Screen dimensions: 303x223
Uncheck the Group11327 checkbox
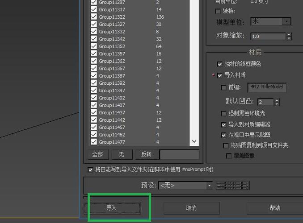click(x=94, y=24)
